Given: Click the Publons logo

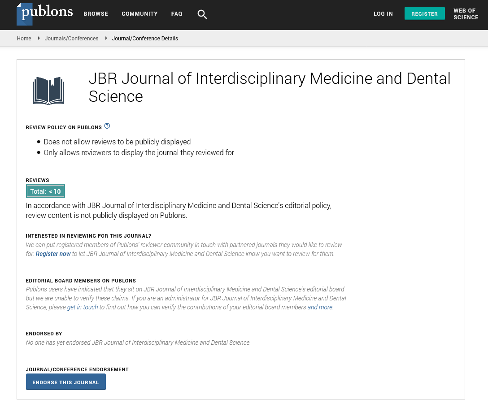Looking at the screenshot, I should [x=45, y=14].
